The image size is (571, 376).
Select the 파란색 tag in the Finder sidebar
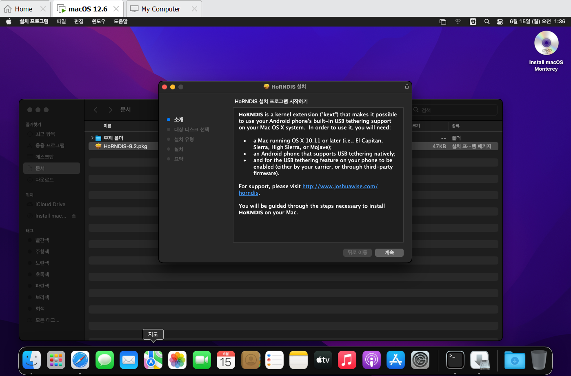pyautogui.click(x=52, y=286)
